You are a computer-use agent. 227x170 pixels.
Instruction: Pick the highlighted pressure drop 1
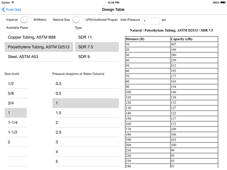click(x=86, y=103)
